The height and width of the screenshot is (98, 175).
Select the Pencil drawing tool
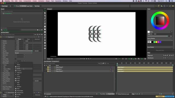coord(45,19)
